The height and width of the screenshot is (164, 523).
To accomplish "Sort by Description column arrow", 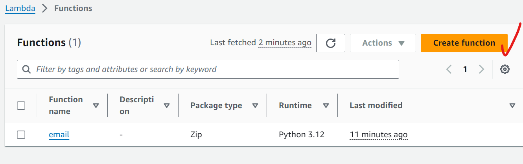I will [x=167, y=105].
